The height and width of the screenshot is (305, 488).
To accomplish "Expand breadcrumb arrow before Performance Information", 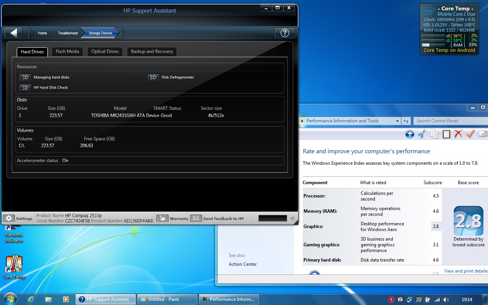I will click(x=303, y=121).
